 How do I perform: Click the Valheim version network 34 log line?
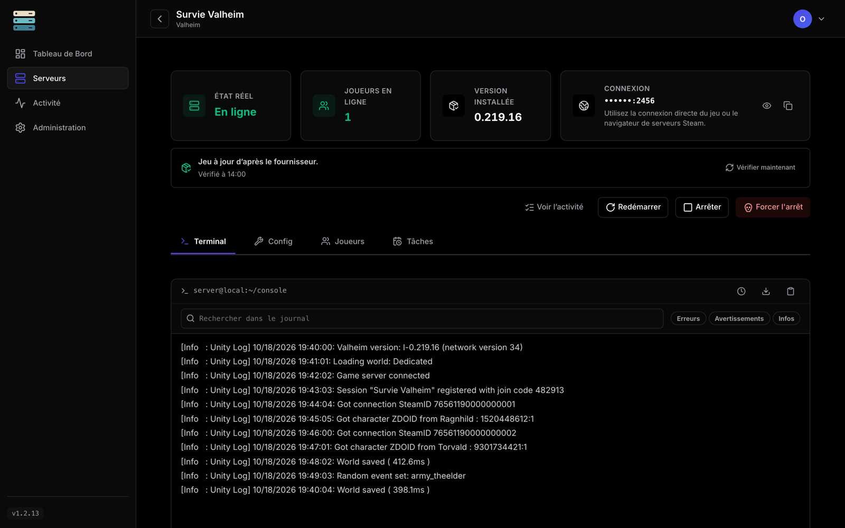point(352,347)
